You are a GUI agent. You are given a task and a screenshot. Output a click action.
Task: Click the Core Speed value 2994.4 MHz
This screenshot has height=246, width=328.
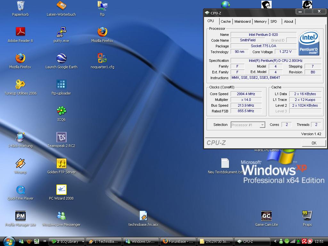click(246, 94)
